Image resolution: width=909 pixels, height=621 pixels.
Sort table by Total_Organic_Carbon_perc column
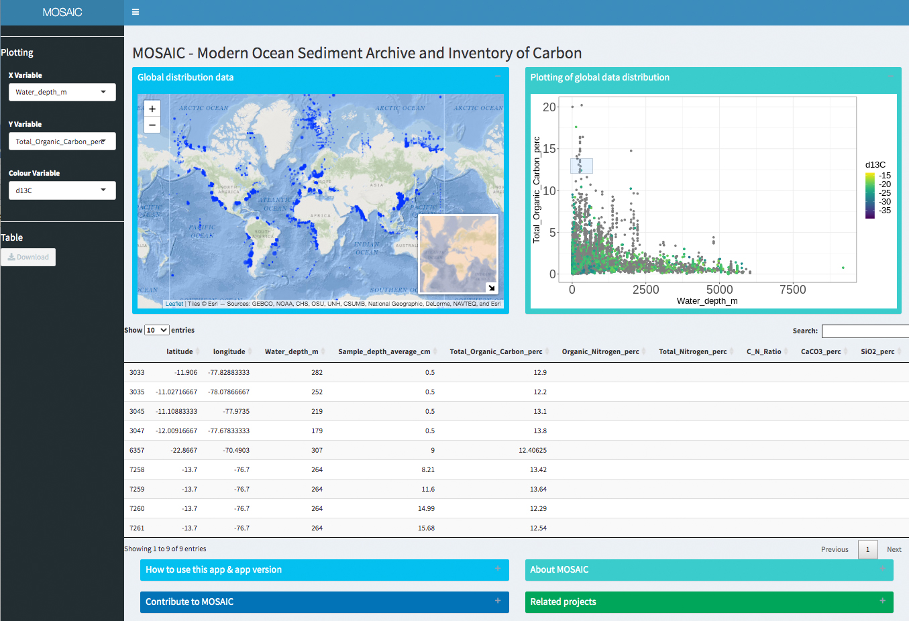[496, 351]
